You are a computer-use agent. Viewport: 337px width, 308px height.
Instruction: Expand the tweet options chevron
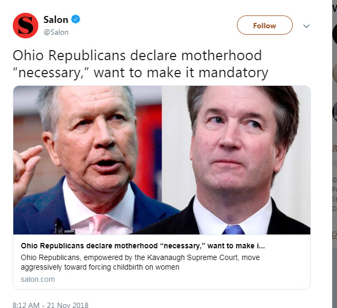pyautogui.click(x=307, y=26)
